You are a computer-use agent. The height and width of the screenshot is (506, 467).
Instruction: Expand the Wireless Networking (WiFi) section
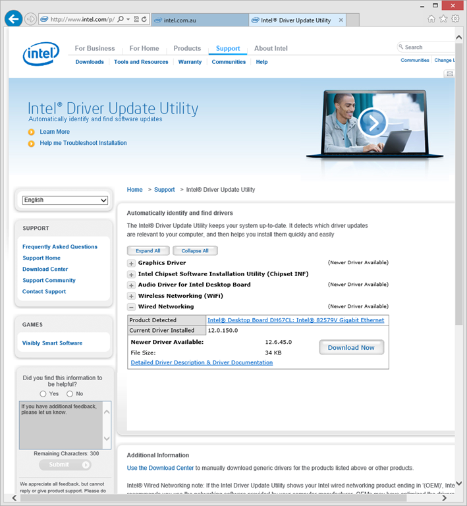pos(132,296)
